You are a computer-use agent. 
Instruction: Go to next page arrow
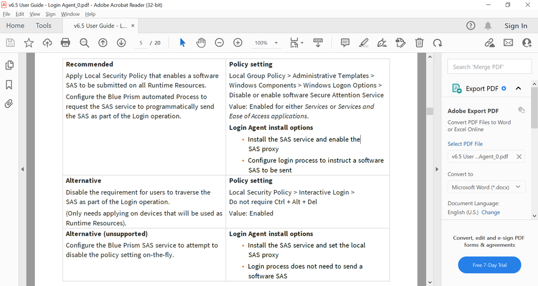[x=121, y=43]
